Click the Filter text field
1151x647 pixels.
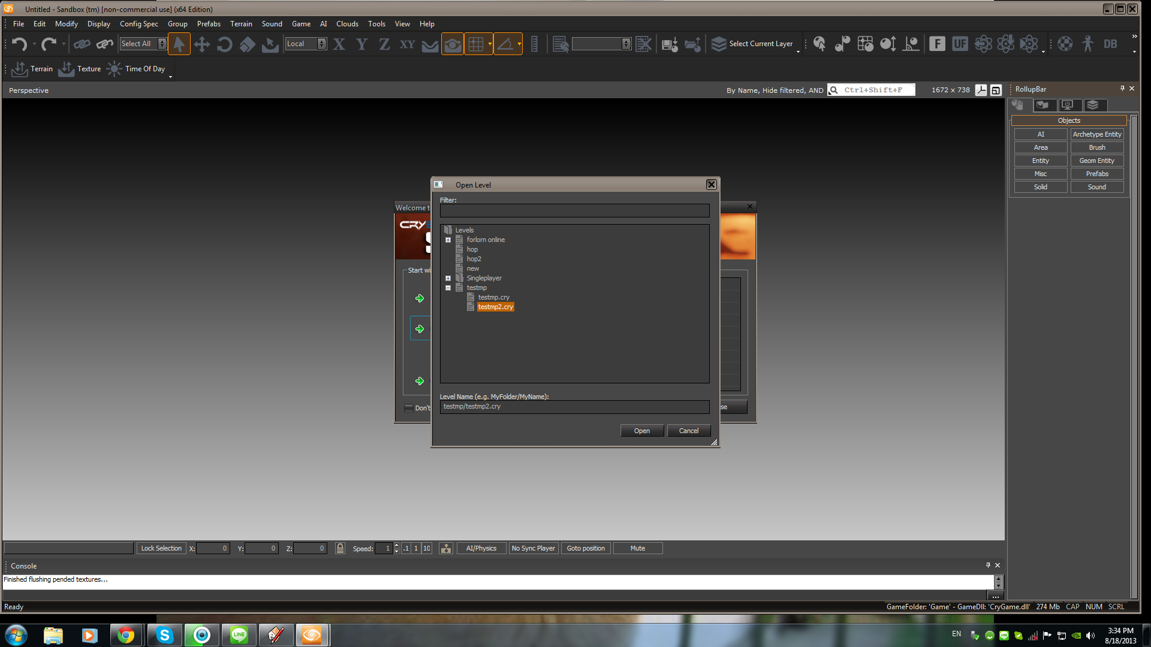pos(574,211)
